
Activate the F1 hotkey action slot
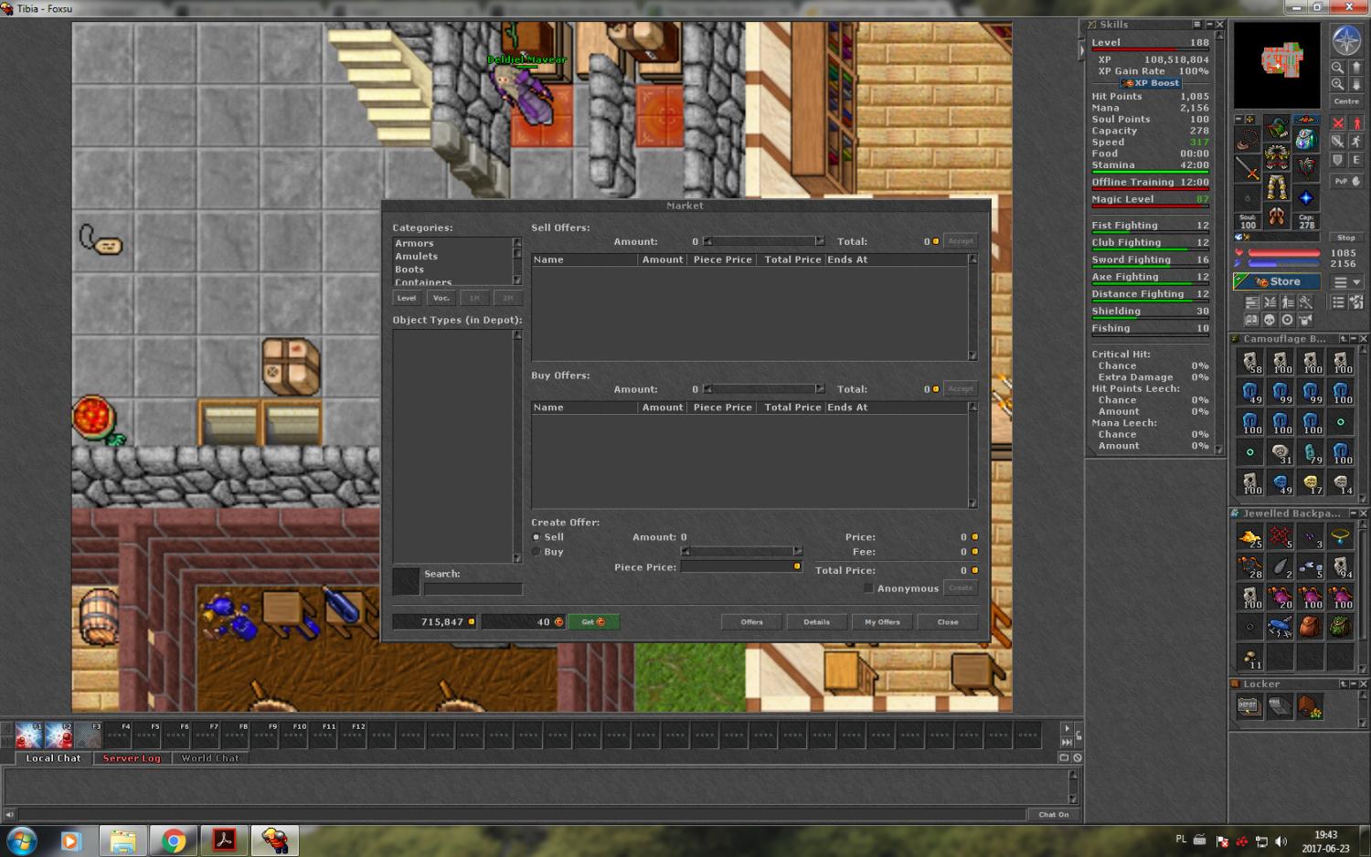pyautogui.click(x=29, y=735)
